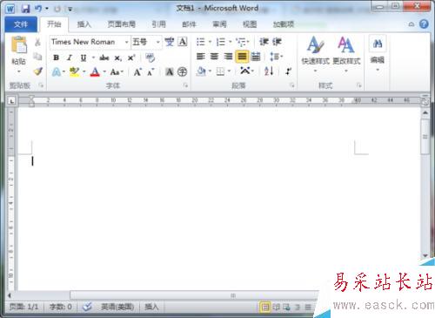The height and width of the screenshot is (318, 435).
Task: Clear formatting with the eraser icon
Action: (150, 58)
